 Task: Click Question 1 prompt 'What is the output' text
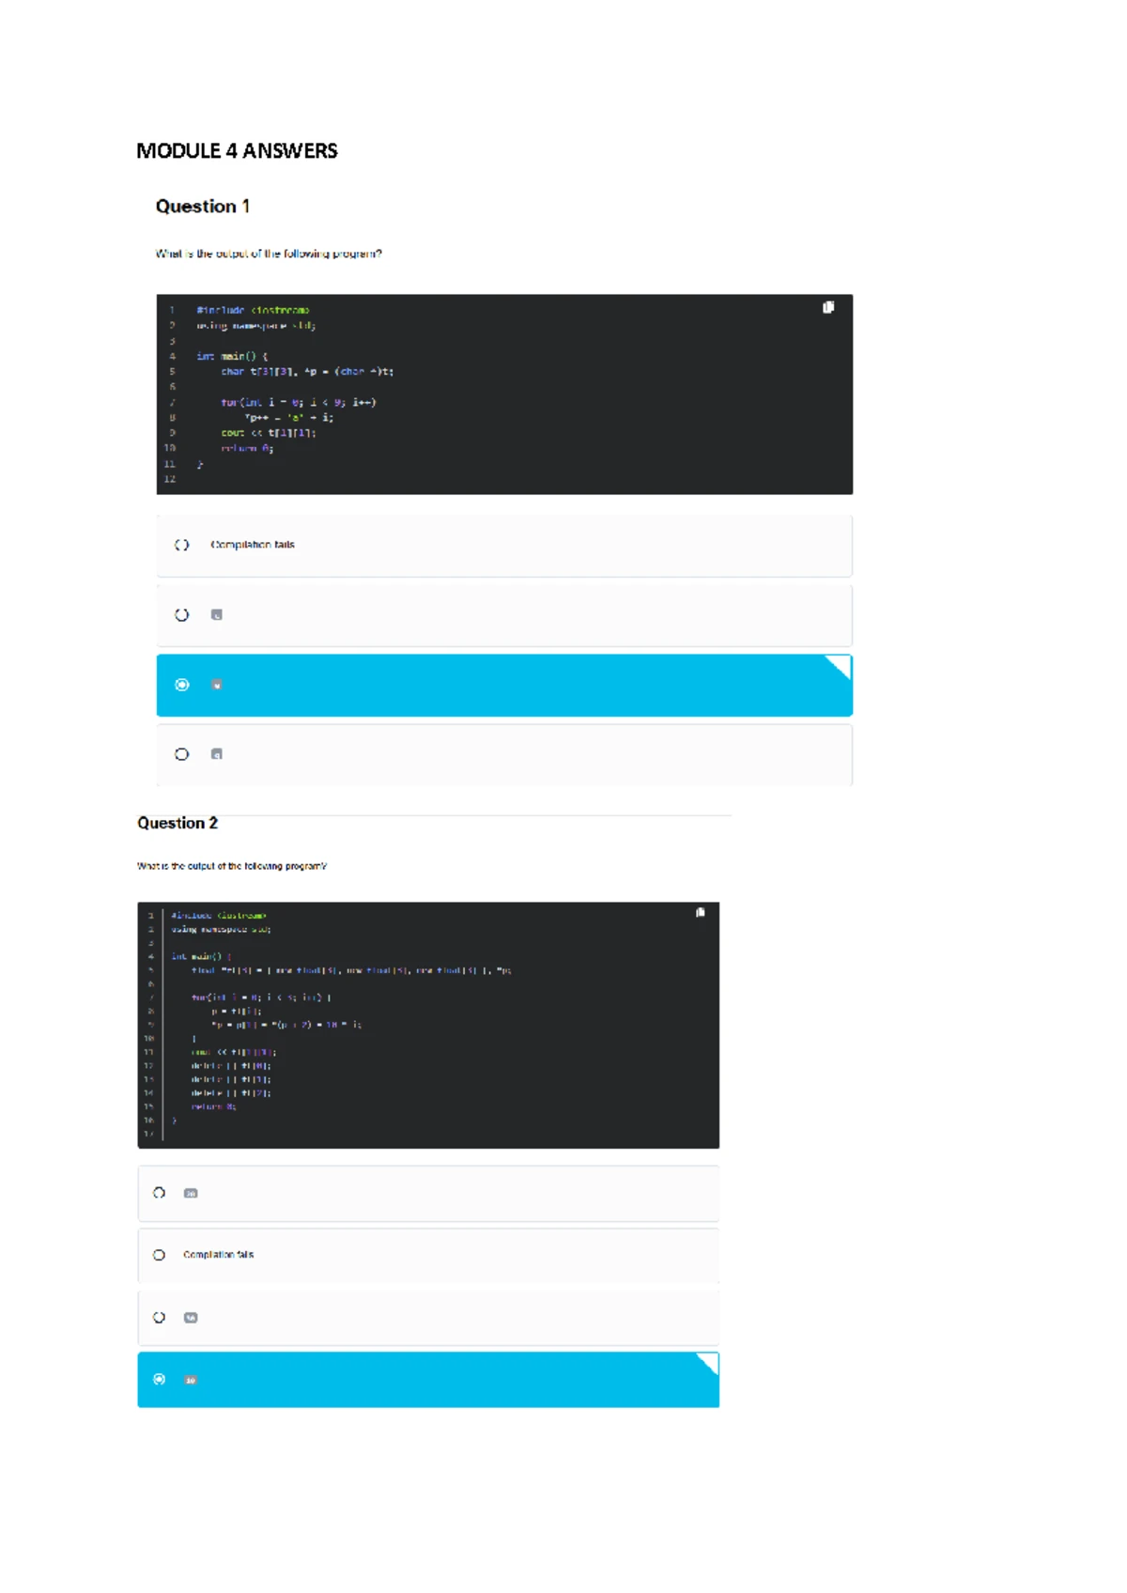[269, 254]
